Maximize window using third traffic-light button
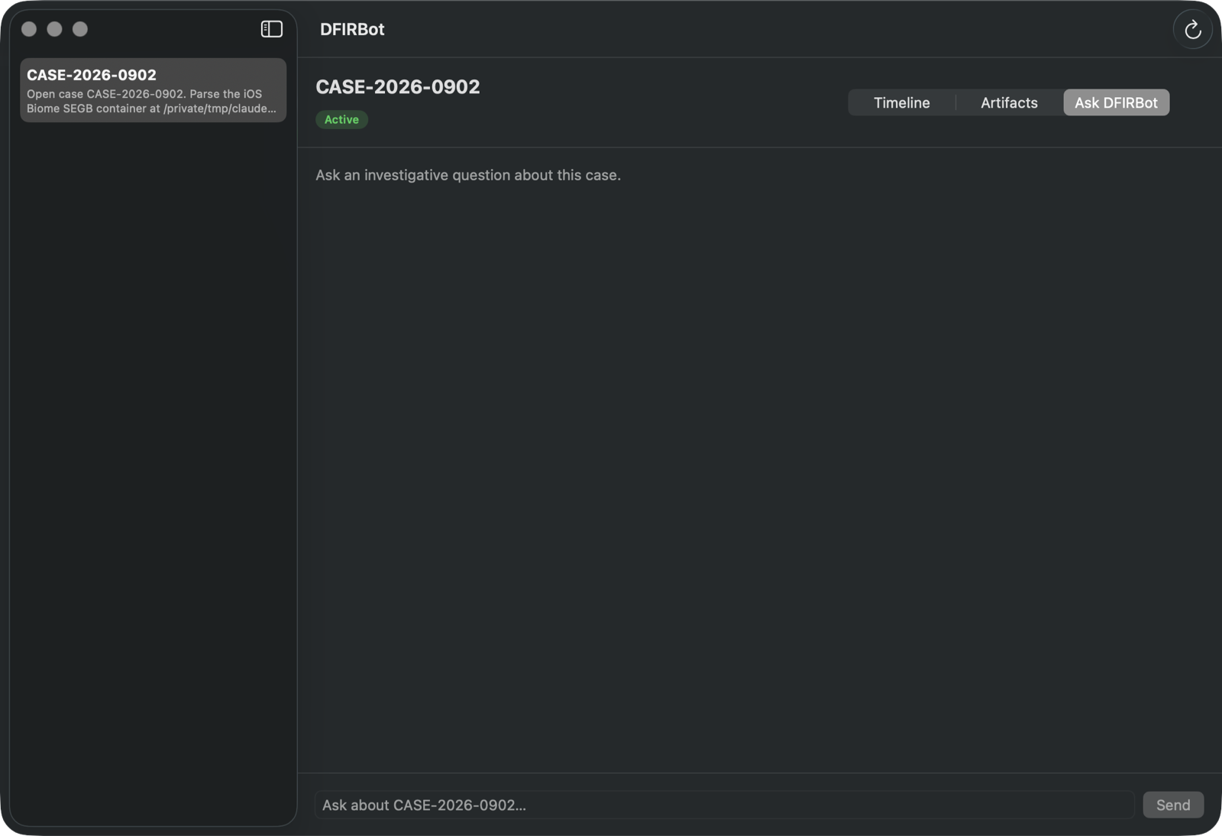This screenshot has height=836, width=1222. tap(80, 29)
